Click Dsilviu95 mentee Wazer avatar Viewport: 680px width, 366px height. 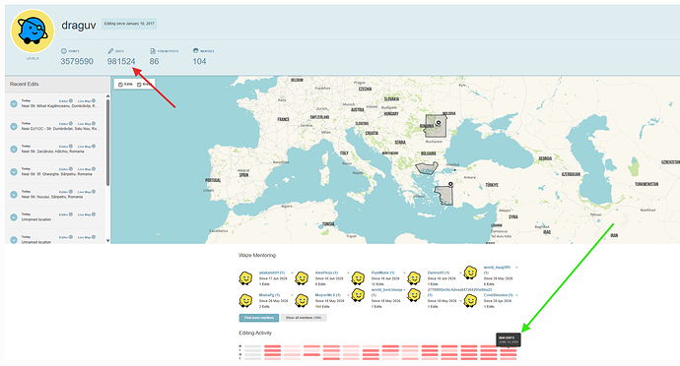[414, 278]
